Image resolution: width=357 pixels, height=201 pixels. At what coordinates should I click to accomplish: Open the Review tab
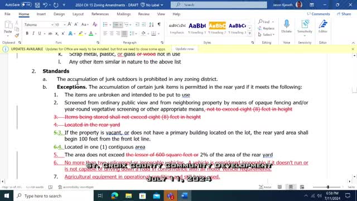click(144, 14)
